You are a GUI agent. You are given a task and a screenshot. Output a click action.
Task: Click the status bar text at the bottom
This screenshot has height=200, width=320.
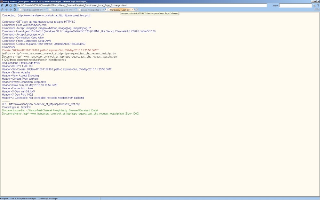pos(29,199)
